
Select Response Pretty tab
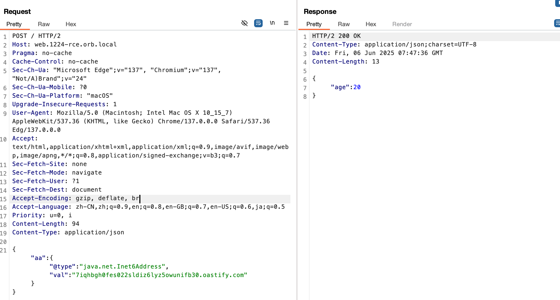314,24
